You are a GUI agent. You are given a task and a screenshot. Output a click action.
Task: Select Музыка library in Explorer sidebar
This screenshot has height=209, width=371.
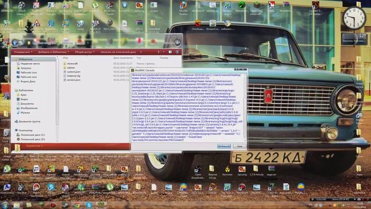coord(23,113)
